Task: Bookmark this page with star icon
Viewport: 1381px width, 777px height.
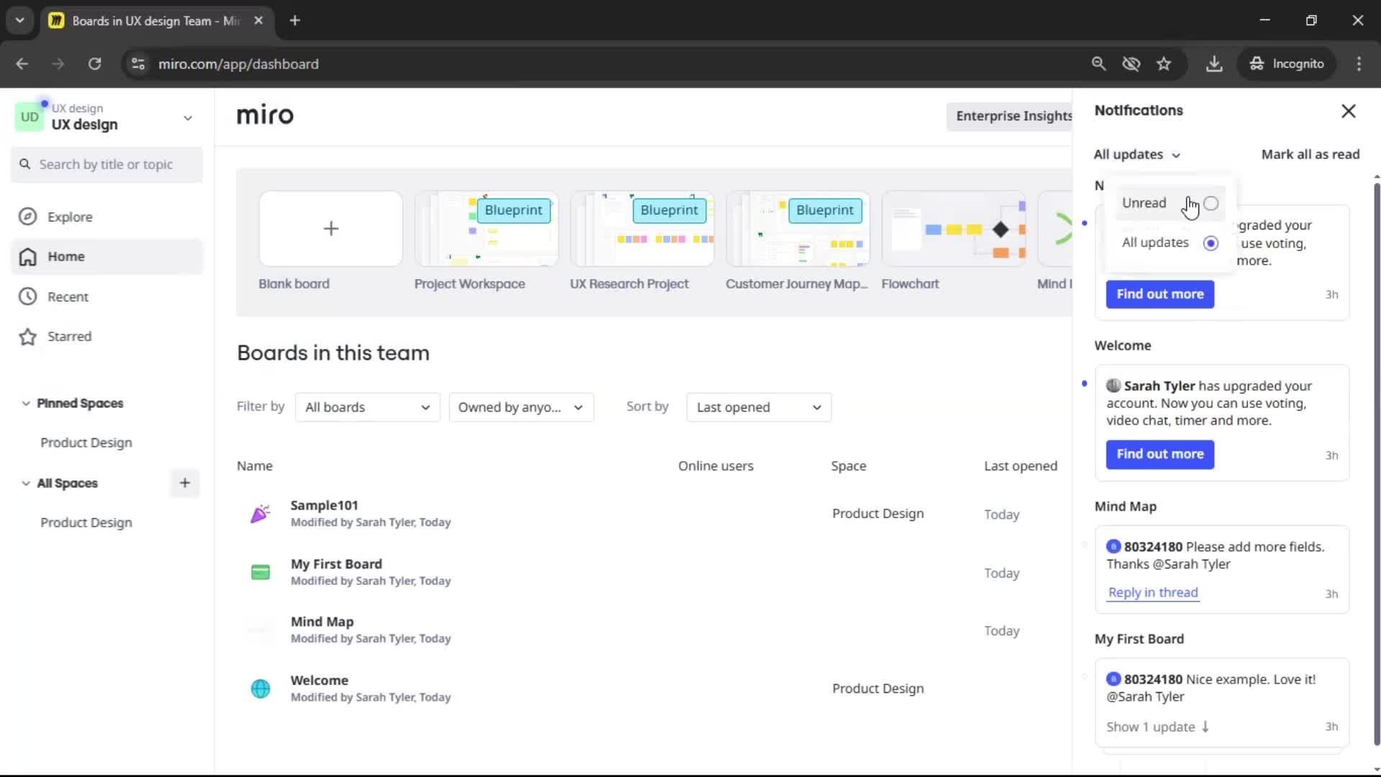Action: click(x=1164, y=64)
